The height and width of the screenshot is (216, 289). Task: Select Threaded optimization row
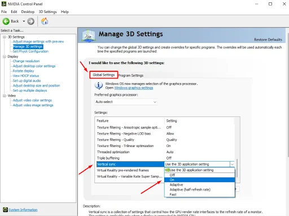tap(165, 152)
